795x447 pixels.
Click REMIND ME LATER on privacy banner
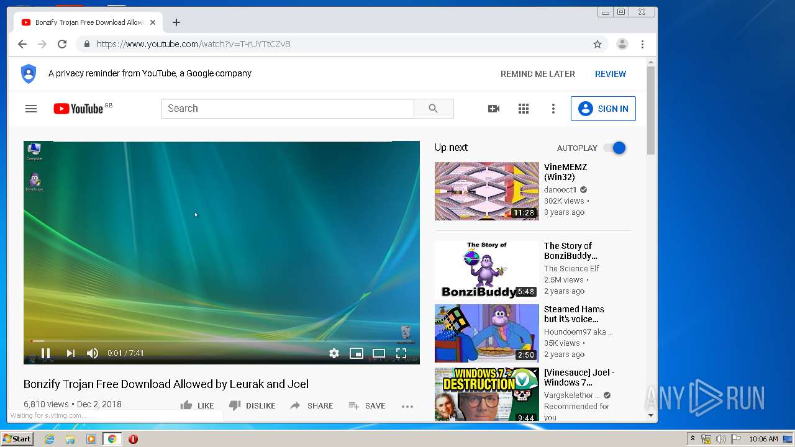[x=538, y=74]
